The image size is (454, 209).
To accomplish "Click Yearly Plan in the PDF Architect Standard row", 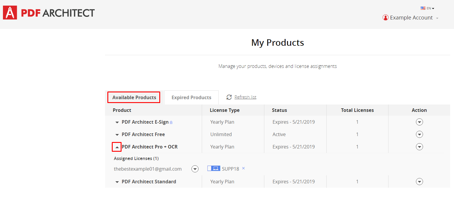I will coord(222,182).
